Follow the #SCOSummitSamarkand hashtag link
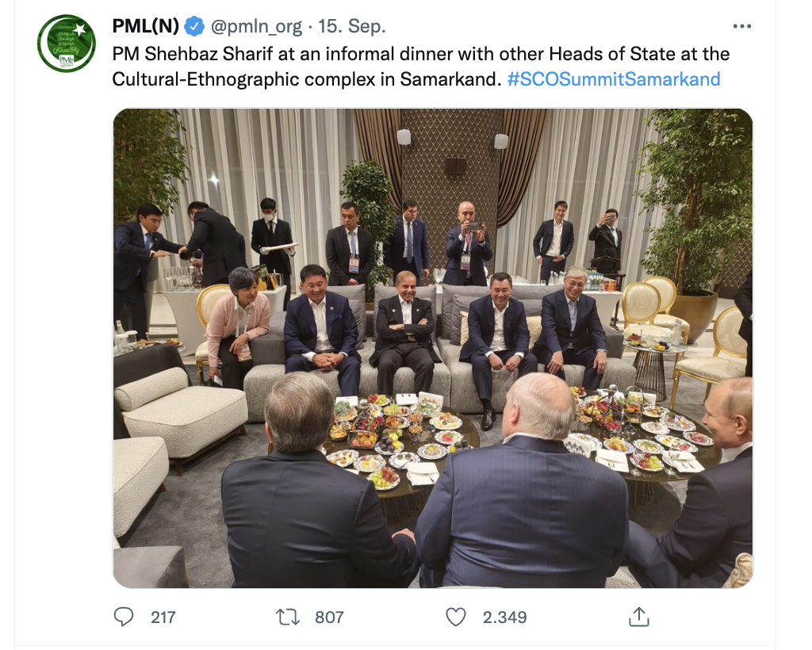The height and width of the screenshot is (650, 812). click(x=614, y=79)
